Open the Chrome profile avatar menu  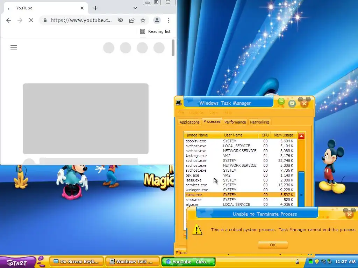tap(157, 20)
